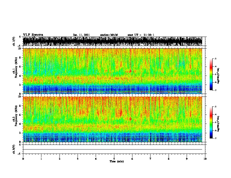Image resolution: width=231 pixels, height=178 pixels.
Task: Select the "ch.1(V)" waveform axis label
Action: pos(14,41)
